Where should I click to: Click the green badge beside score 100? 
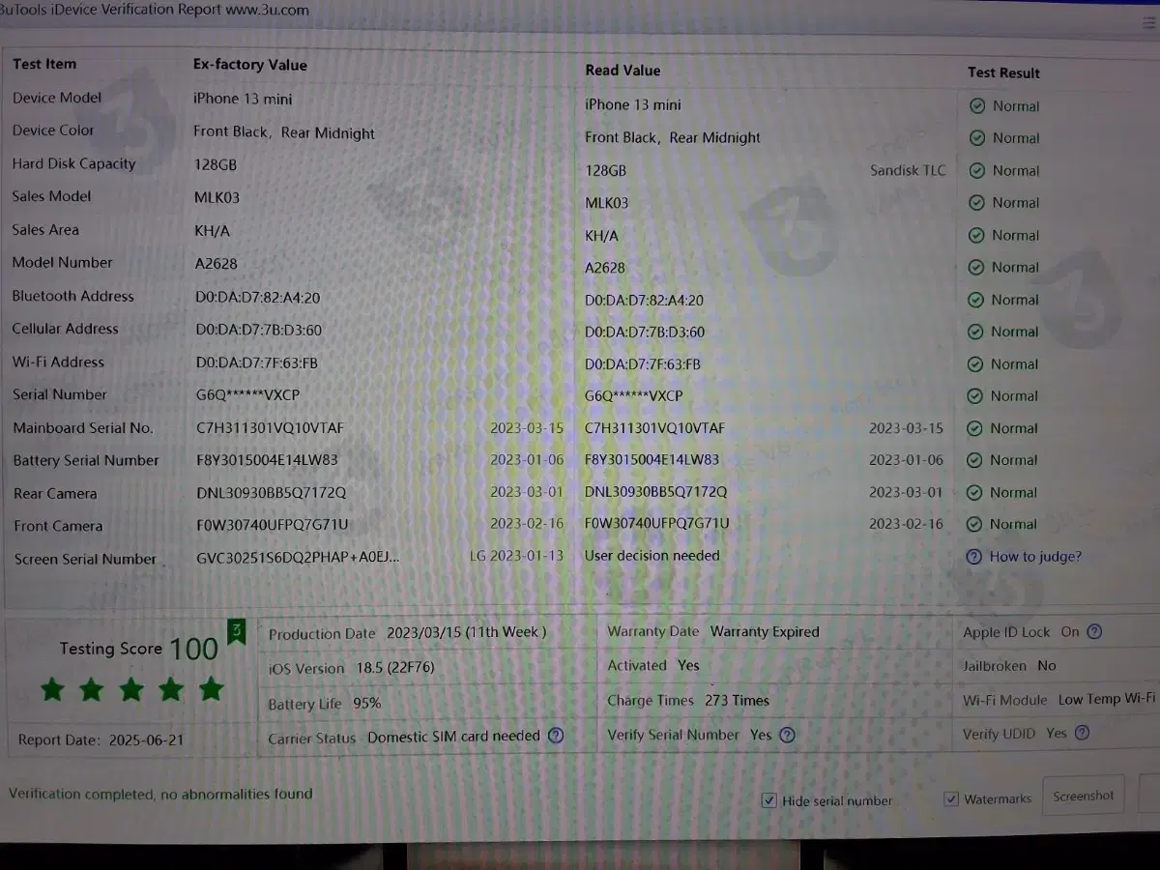pyautogui.click(x=236, y=632)
